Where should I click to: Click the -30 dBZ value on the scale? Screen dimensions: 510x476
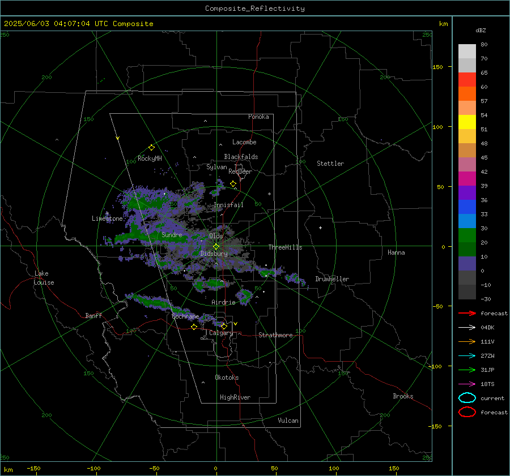tap(486, 299)
